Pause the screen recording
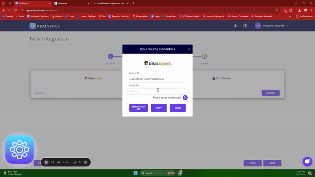Screen dimensions: 315x177 pyautogui.click(x=52, y=162)
